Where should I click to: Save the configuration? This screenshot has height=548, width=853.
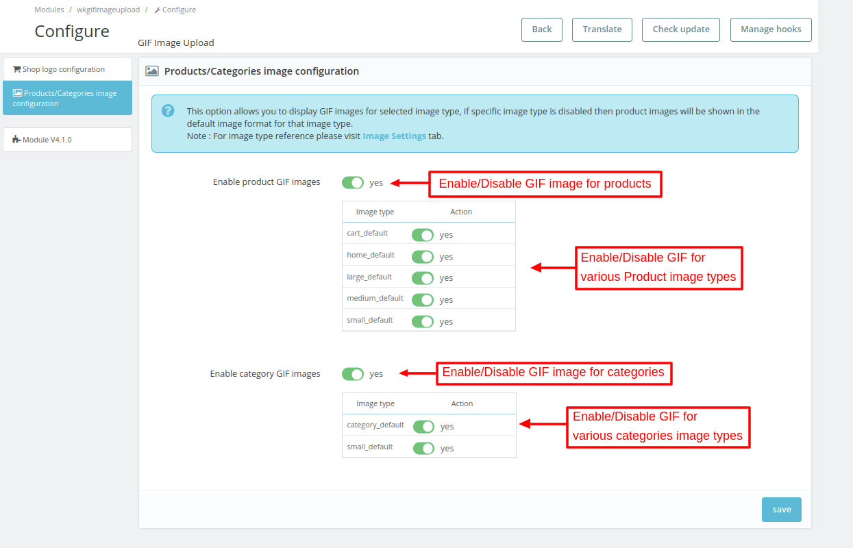coord(782,510)
